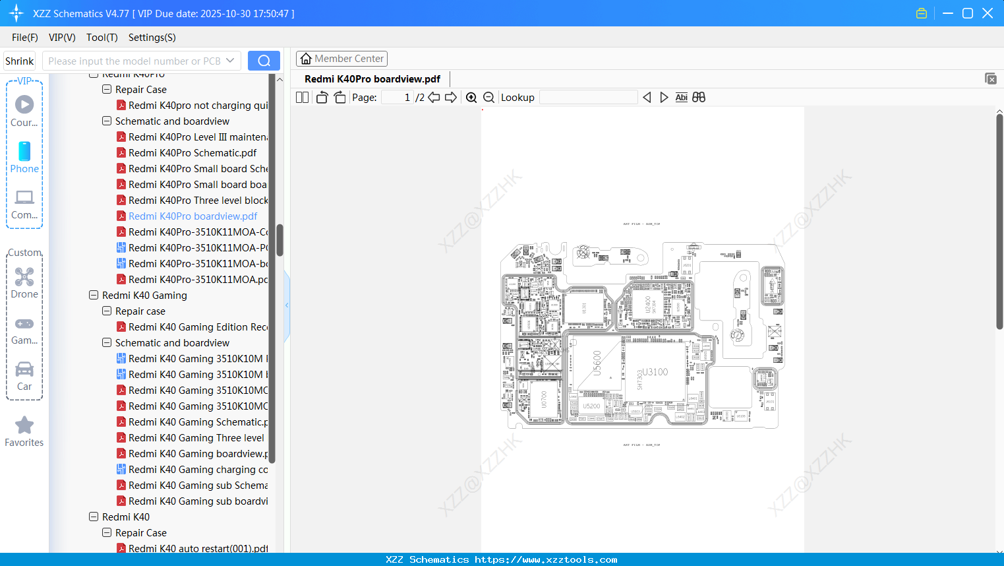
Task: Click the Lookup text field
Action: [588, 98]
